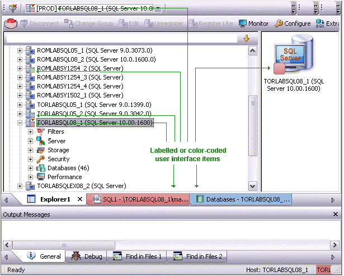344x276 pixels.
Task: Expand the ROMLABSY1254_3 server node
Action: coord(20,77)
